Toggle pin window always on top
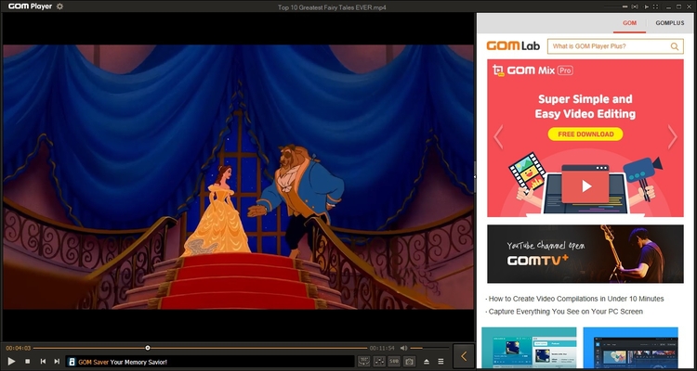 pyautogui.click(x=646, y=6)
